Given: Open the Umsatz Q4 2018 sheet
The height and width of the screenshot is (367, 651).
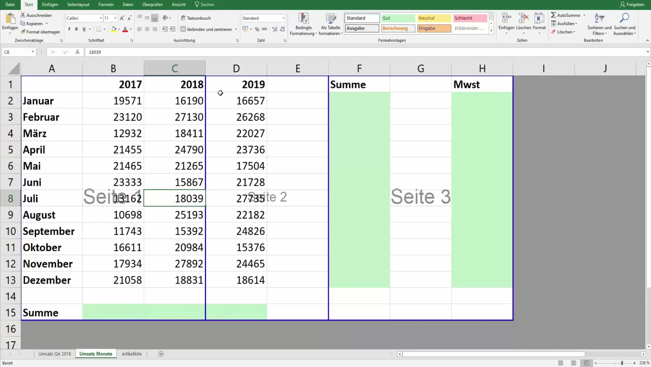Looking at the screenshot, I should coord(55,354).
